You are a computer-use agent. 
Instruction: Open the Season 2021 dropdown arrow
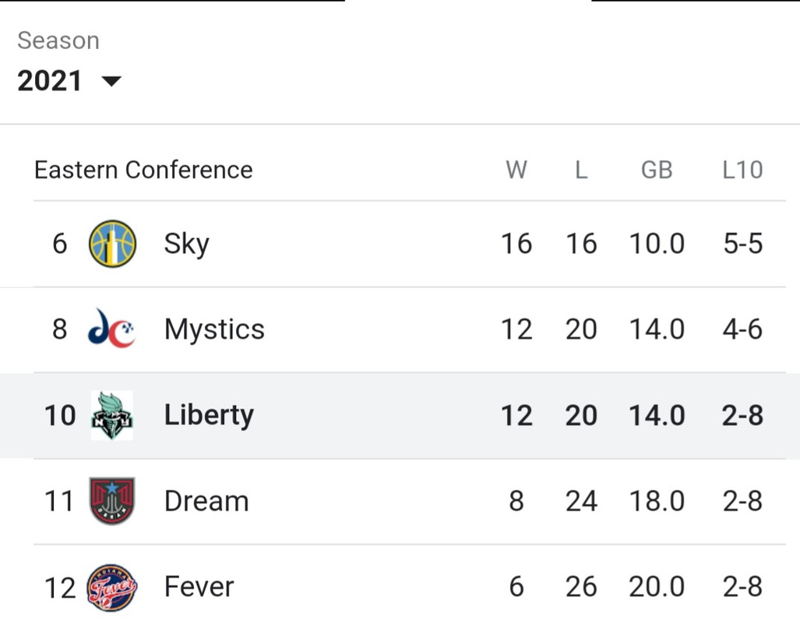click(111, 81)
